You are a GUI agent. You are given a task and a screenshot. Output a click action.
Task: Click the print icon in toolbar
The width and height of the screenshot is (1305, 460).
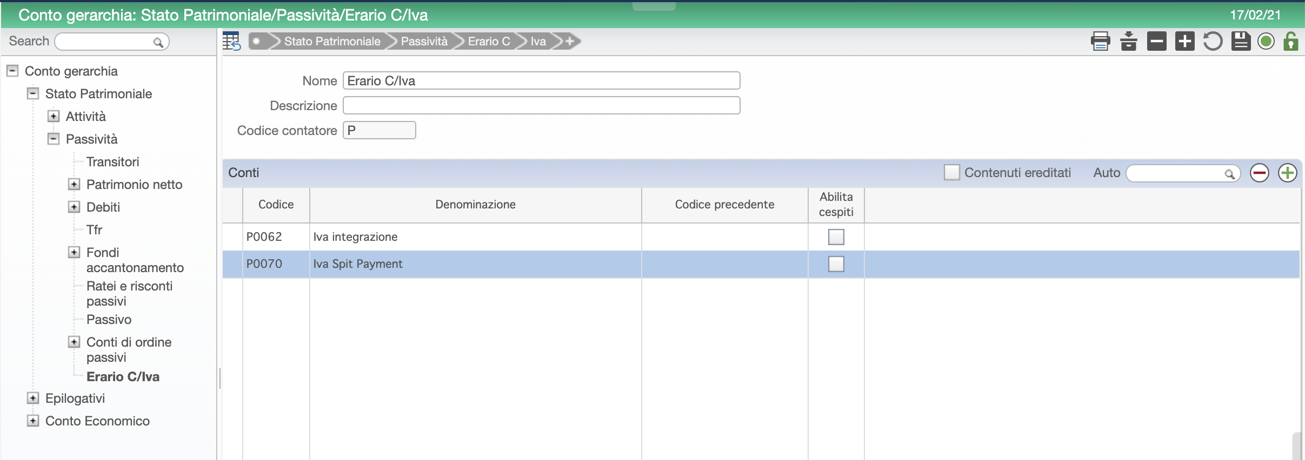coord(1100,41)
